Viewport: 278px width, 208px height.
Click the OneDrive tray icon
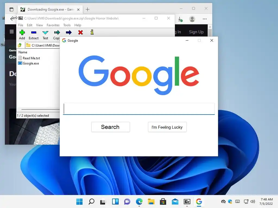click(x=223, y=201)
